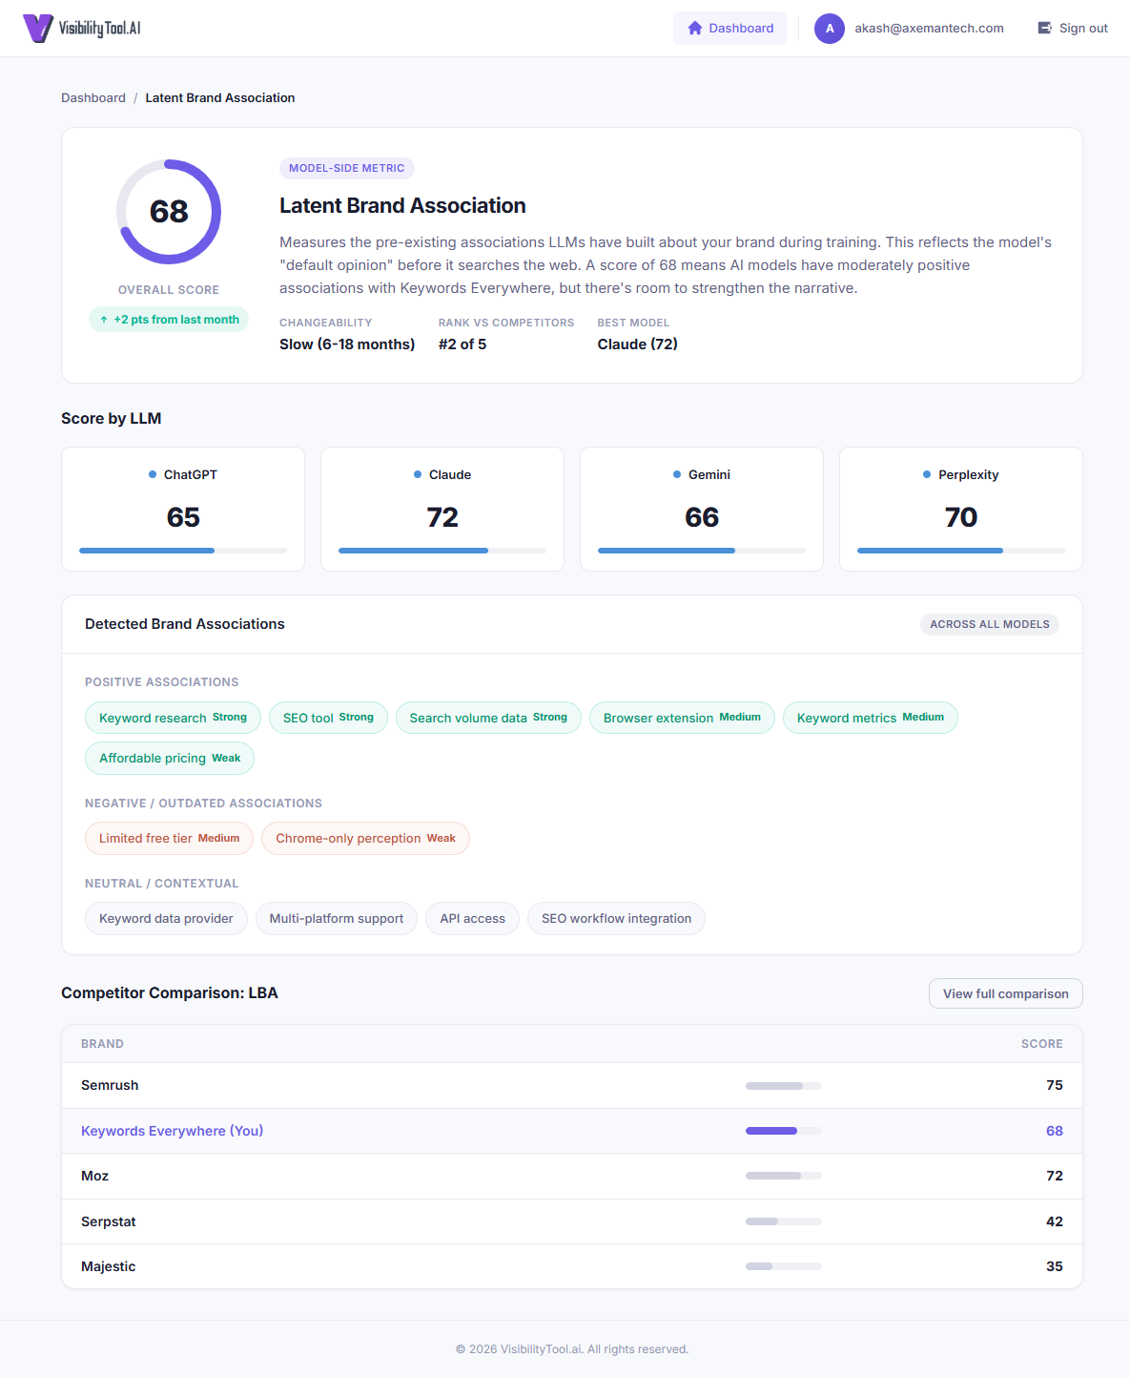1130x1378 pixels.
Task: Click the Chrome-only perception Weak tag
Action: pyautogui.click(x=365, y=838)
